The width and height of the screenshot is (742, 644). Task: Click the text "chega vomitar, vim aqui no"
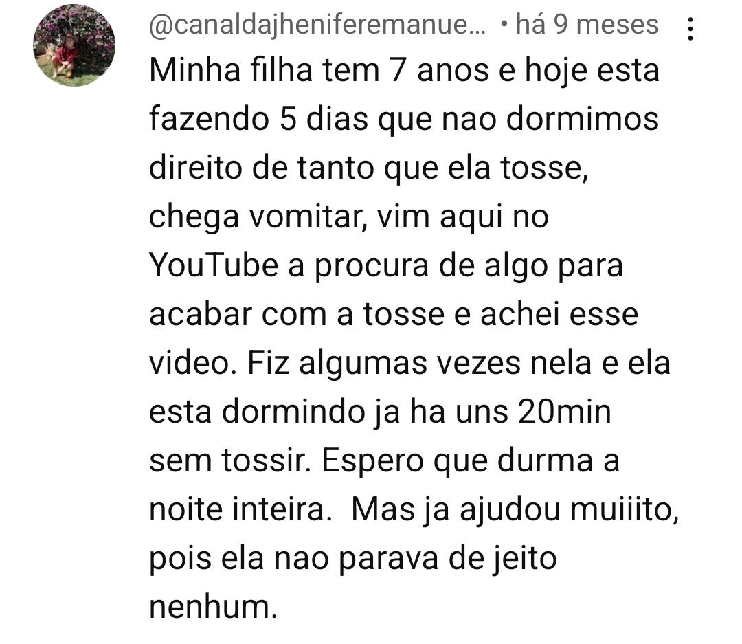(x=349, y=217)
